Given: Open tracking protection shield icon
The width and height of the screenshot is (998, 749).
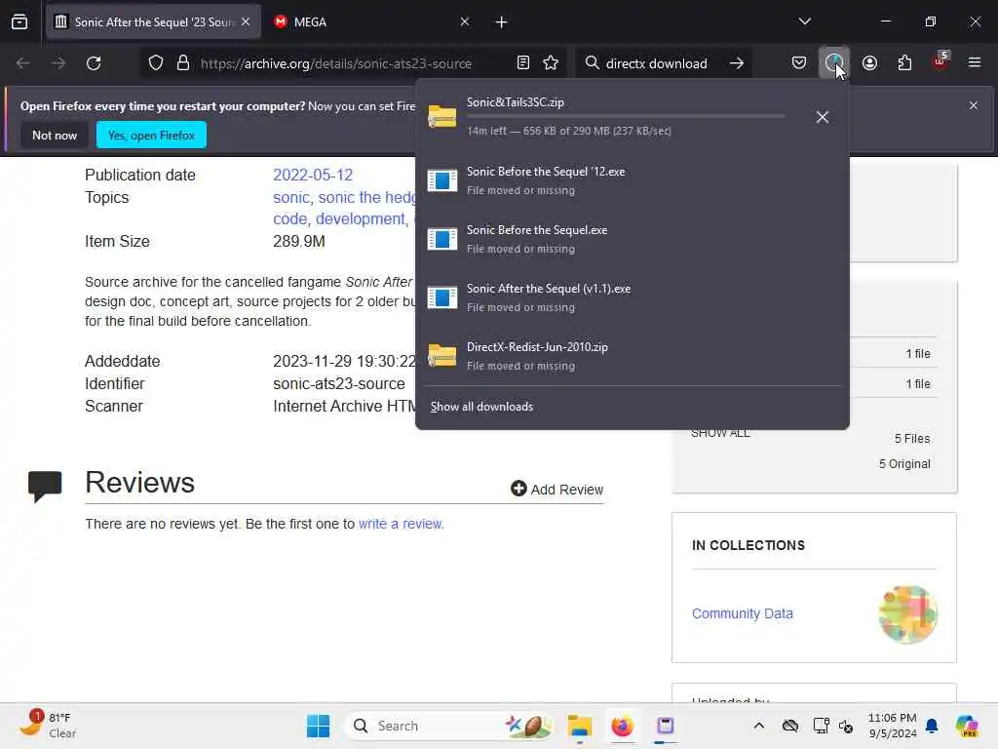Looking at the screenshot, I should click(156, 63).
